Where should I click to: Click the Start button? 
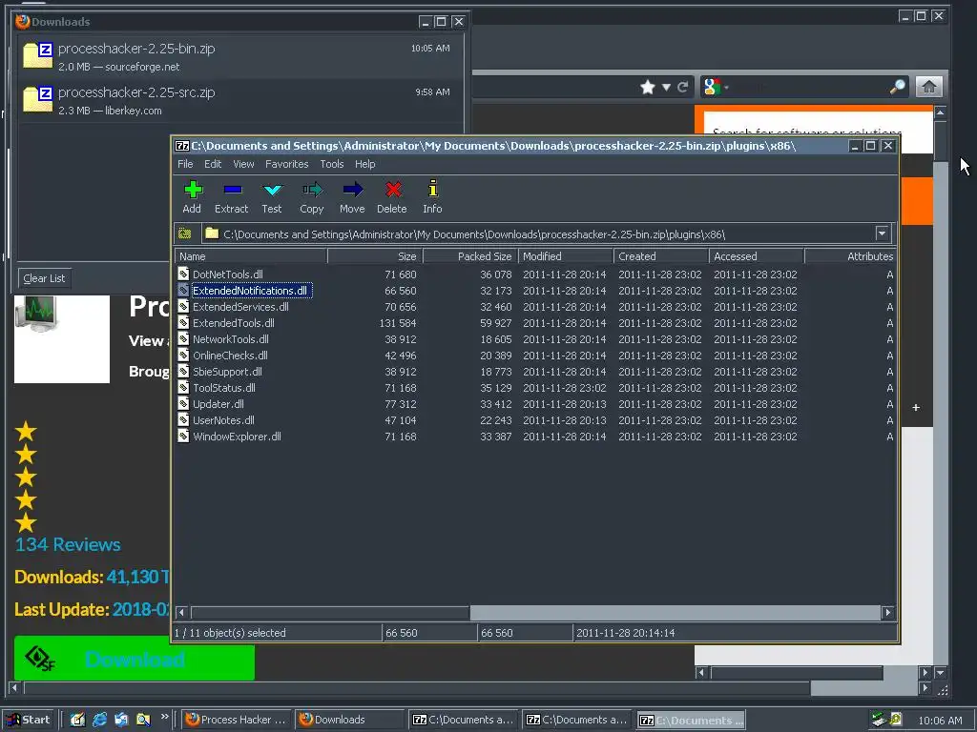[x=29, y=720]
